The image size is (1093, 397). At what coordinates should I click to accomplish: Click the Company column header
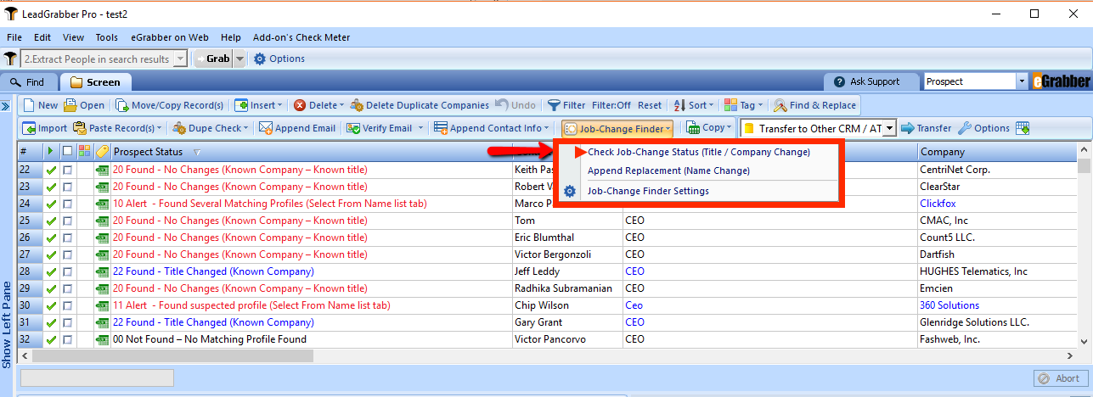click(x=996, y=152)
